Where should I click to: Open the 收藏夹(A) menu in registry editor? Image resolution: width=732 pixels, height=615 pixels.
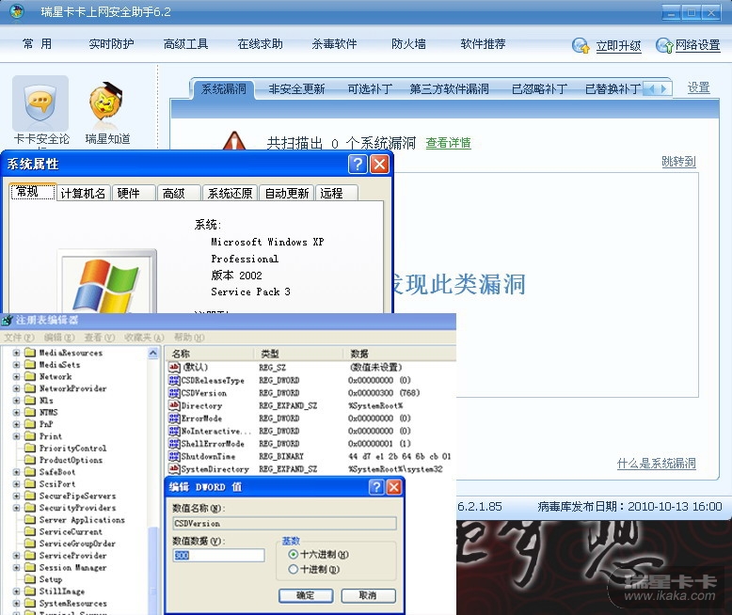(x=144, y=337)
